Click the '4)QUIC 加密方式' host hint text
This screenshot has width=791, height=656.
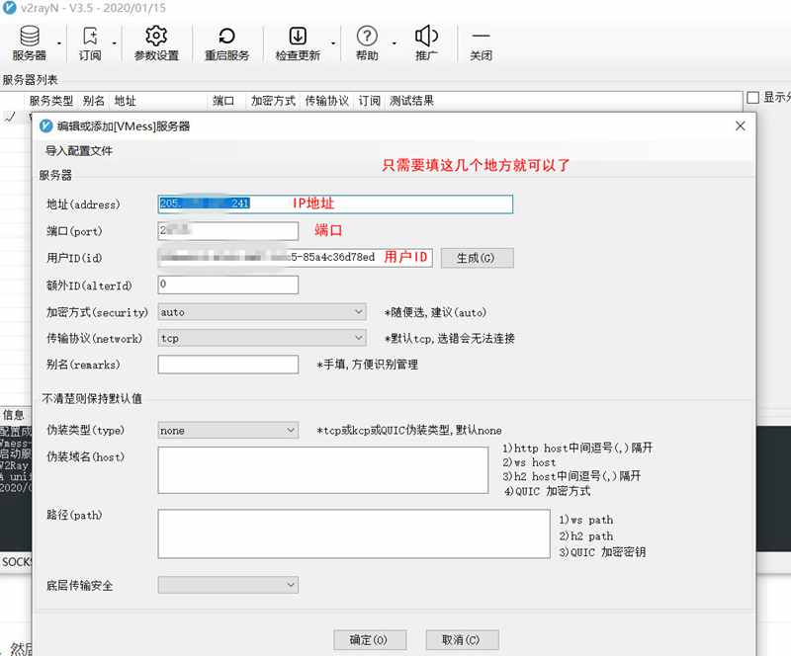547,491
